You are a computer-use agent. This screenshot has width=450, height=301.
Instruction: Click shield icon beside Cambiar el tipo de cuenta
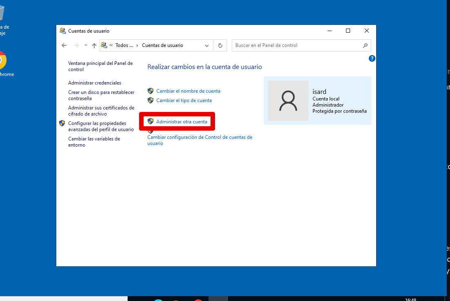[x=151, y=100]
